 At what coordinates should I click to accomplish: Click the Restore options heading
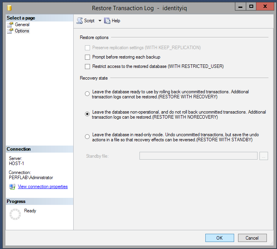[94, 37]
